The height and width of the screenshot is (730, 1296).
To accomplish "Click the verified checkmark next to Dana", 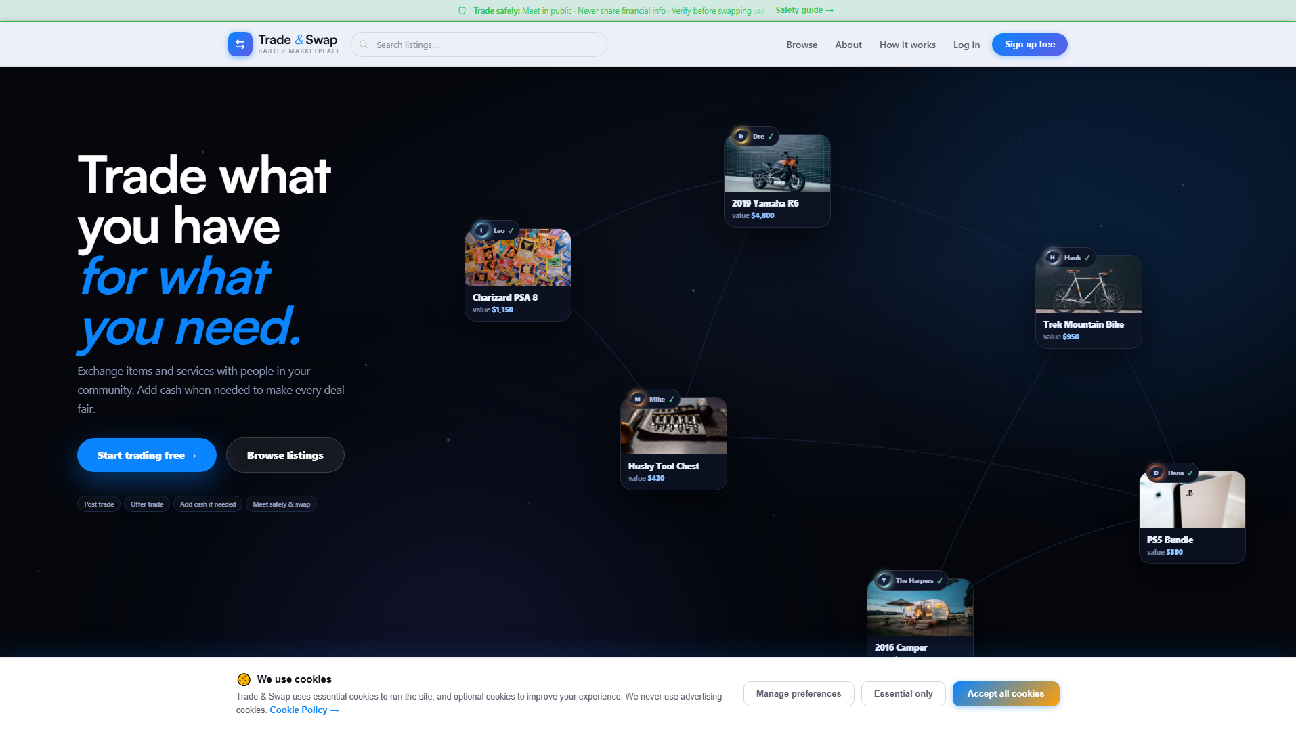I will tap(1190, 473).
